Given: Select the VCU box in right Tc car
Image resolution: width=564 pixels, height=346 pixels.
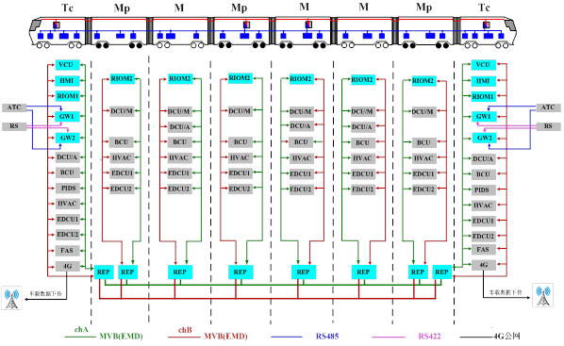Looking at the screenshot, I should [x=484, y=65].
